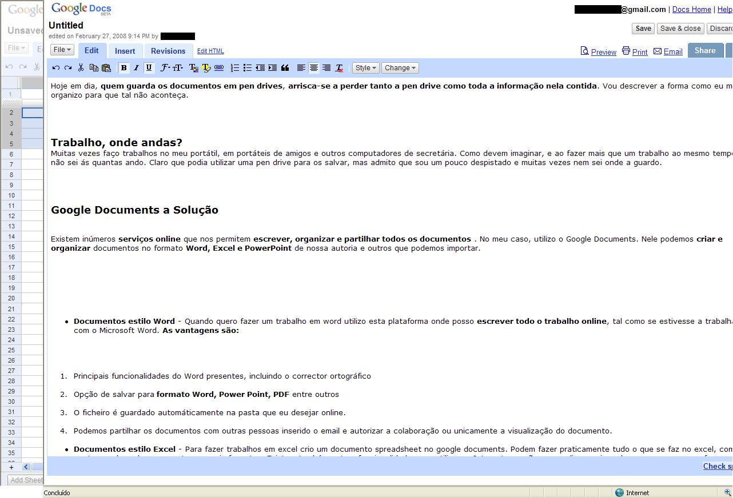
Task: Select row 10 header in the spreadsheet
Action: click(11, 195)
